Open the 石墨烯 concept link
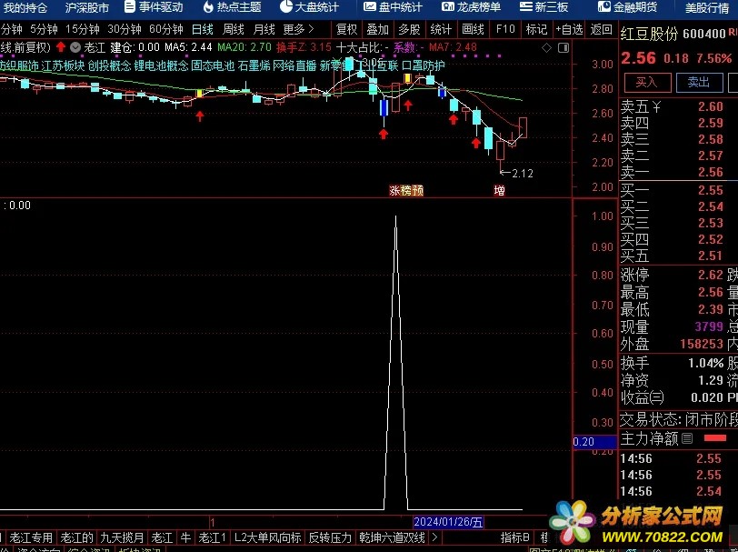This screenshot has width=738, height=552. pos(254,65)
